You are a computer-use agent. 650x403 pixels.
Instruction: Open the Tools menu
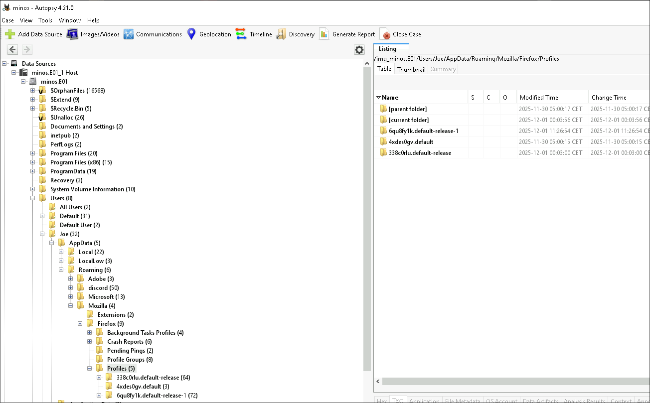click(45, 20)
